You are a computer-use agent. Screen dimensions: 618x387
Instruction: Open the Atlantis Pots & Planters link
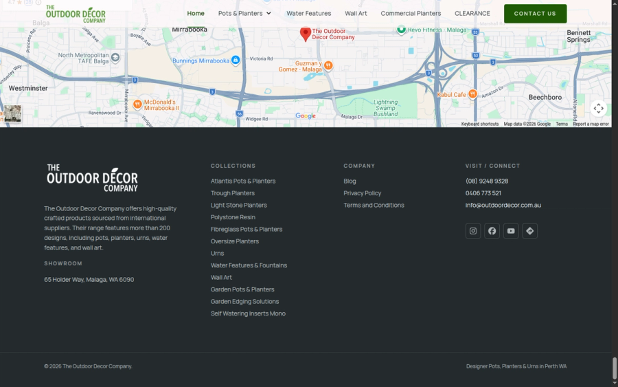pyautogui.click(x=243, y=181)
